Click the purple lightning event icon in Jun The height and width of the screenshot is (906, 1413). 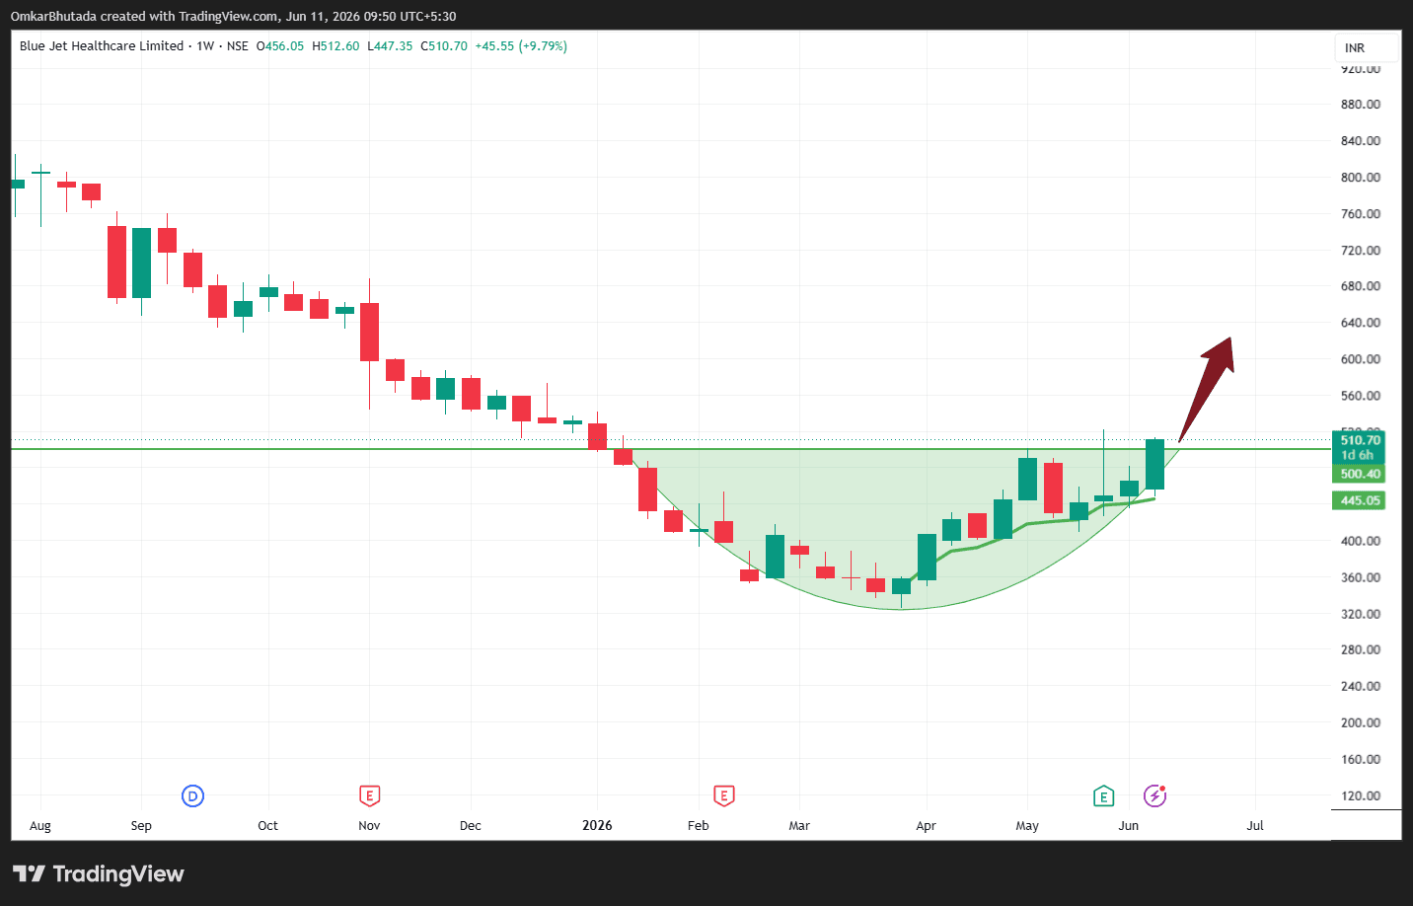point(1154,795)
